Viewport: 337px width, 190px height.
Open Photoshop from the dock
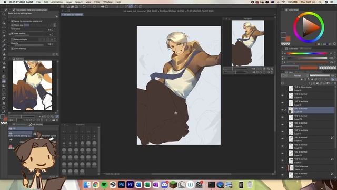coord(122,185)
